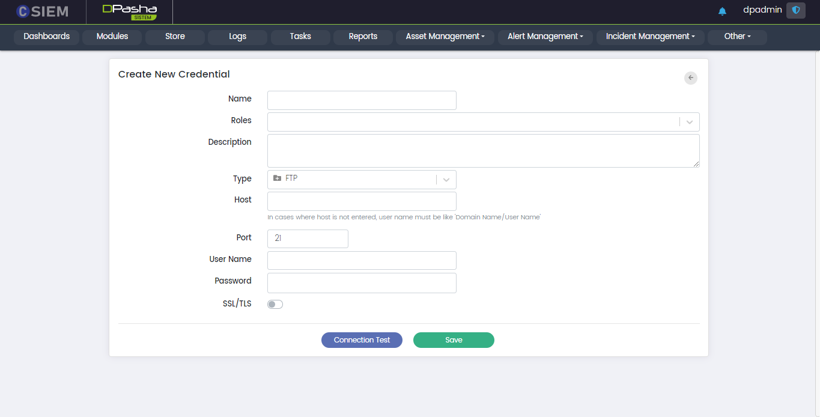Click the notification bell icon
Image resolution: width=820 pixels, height=417 pixels.
coord(722,11)
